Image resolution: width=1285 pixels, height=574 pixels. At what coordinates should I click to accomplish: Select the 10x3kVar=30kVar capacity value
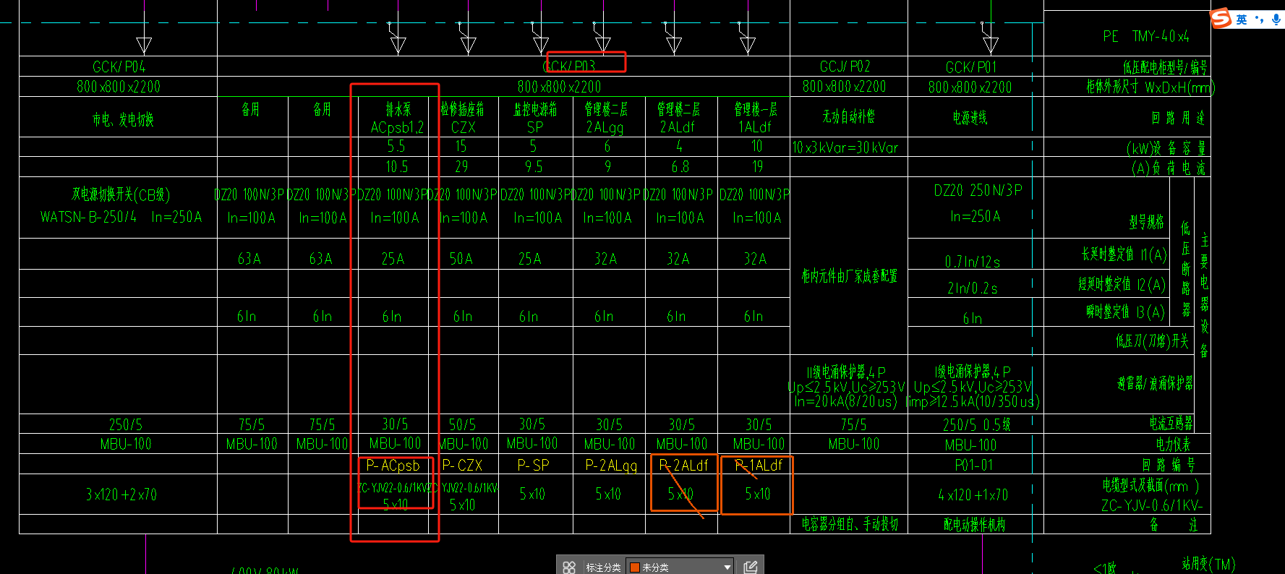pyautogui.click(x=845, y=147)
